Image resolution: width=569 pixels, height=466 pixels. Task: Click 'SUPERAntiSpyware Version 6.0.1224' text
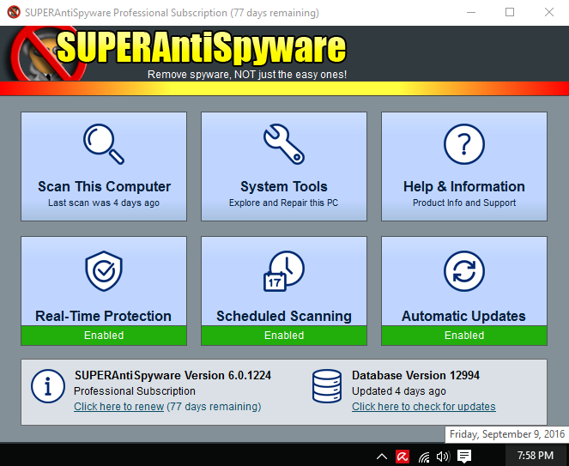tap(173, 375)
